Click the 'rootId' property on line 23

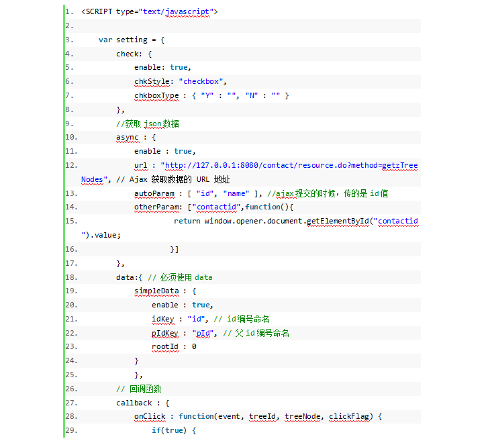(x=164, y=347)
